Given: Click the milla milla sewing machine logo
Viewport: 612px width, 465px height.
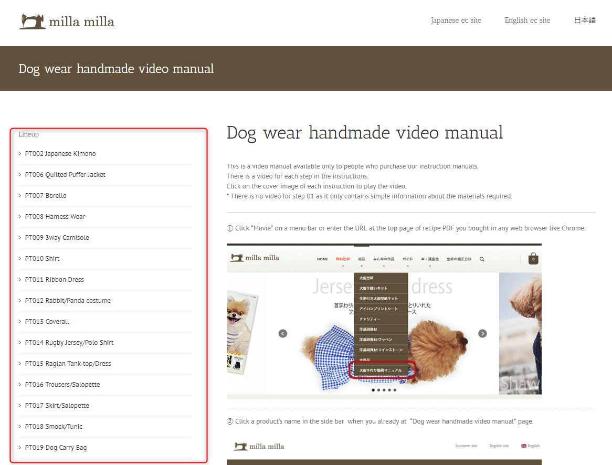Looking at the screenshot, I should click(x=67, y=22).
